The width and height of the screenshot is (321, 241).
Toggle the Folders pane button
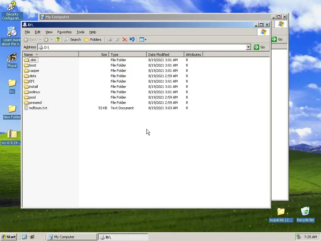coord(93,40)
